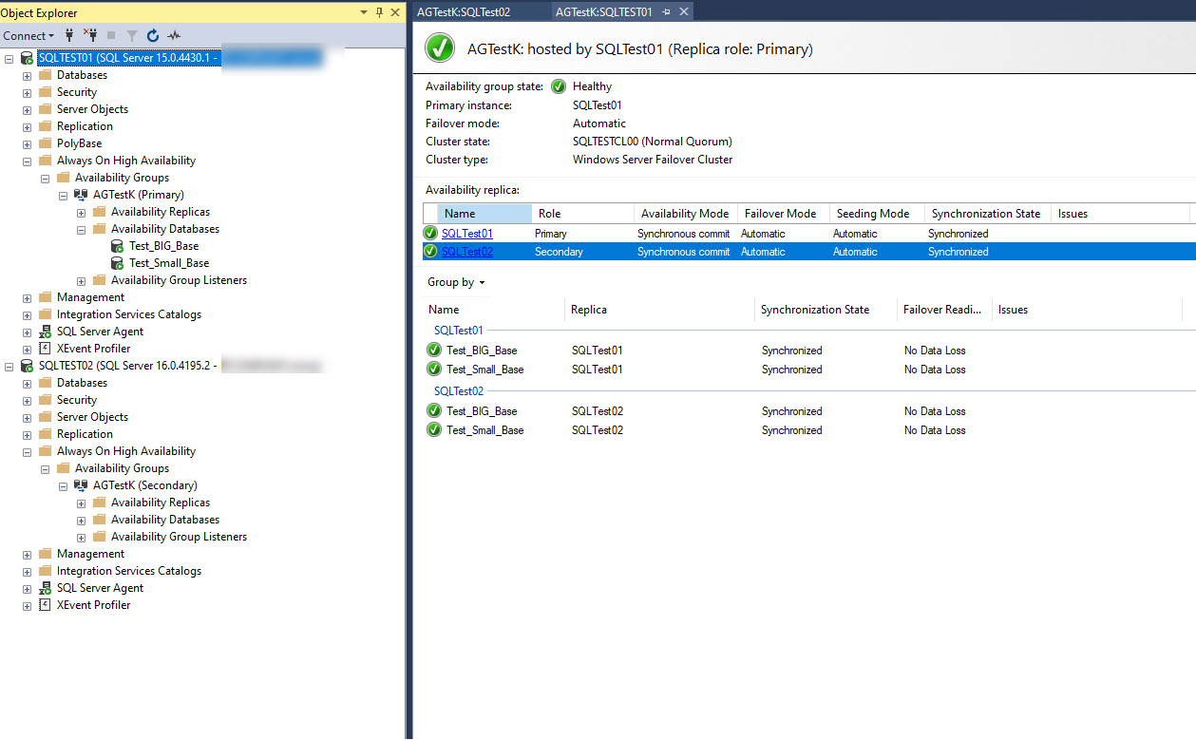Collapse the SQLTEST02 server node
Image resolution: width=1196 pixels, height=740 pixels.
(x=9, y=366)
